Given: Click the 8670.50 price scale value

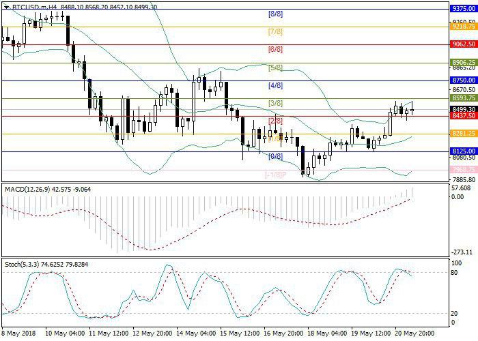Looking at the screenshot, I should pyautogui.click(x=464, y=90).
